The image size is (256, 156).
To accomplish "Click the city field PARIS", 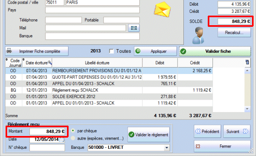I will (x=102, y=2).
